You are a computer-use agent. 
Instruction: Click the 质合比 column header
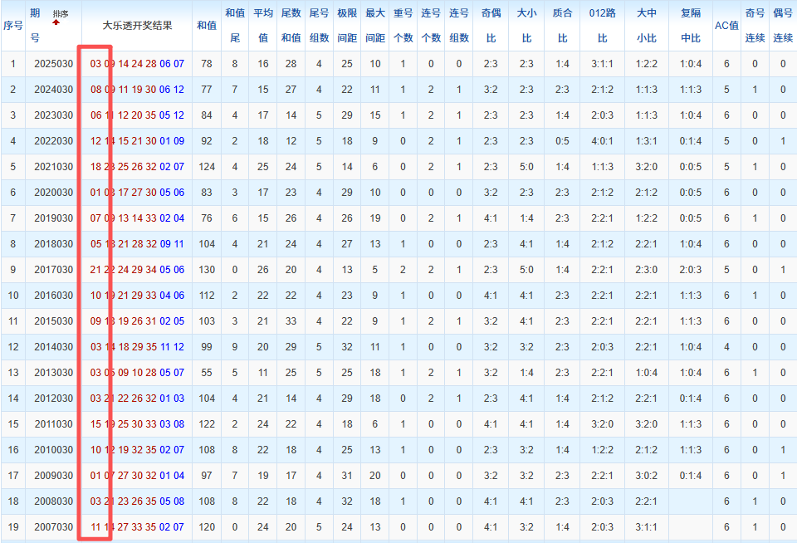(562, 26)
